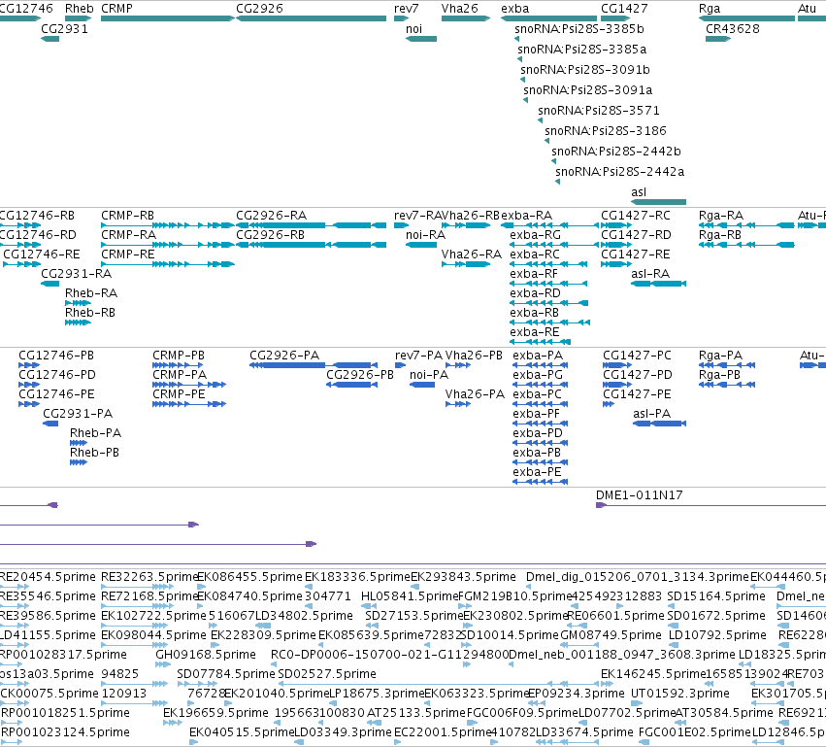
Task: Click snoRNA:Psi28S-2442b label
Action: (x=615, y=152)
